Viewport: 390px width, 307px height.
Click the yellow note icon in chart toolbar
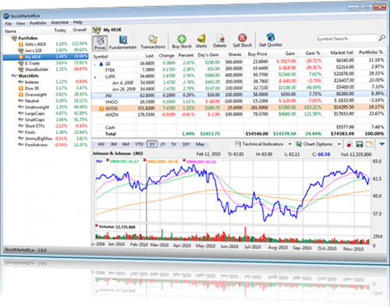(x=369, y=144)
